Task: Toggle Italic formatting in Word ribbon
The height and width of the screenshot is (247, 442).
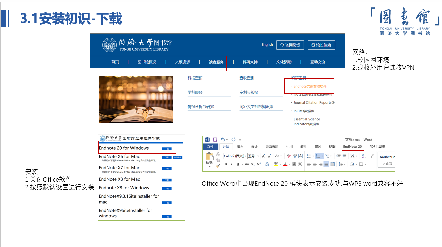Action: 231,164
